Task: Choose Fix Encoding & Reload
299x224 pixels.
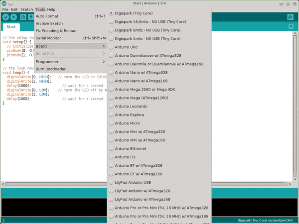Action: [x=71, y=31]
